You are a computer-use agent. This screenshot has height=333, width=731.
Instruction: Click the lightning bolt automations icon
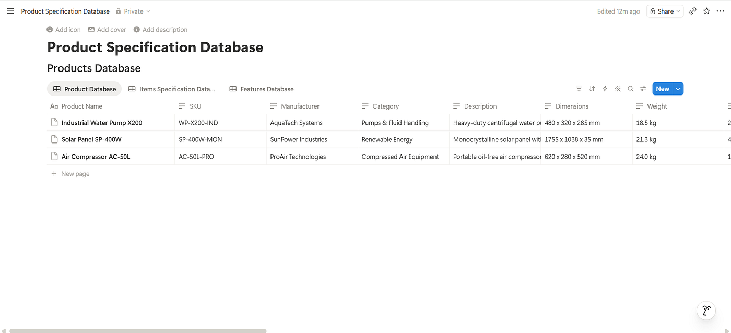605,89
